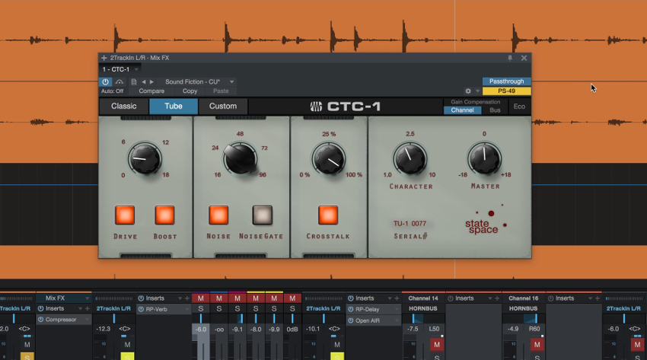Toggle the CTC-1 plugin power button
Viewport: 647px width, 360px height.
105,81
